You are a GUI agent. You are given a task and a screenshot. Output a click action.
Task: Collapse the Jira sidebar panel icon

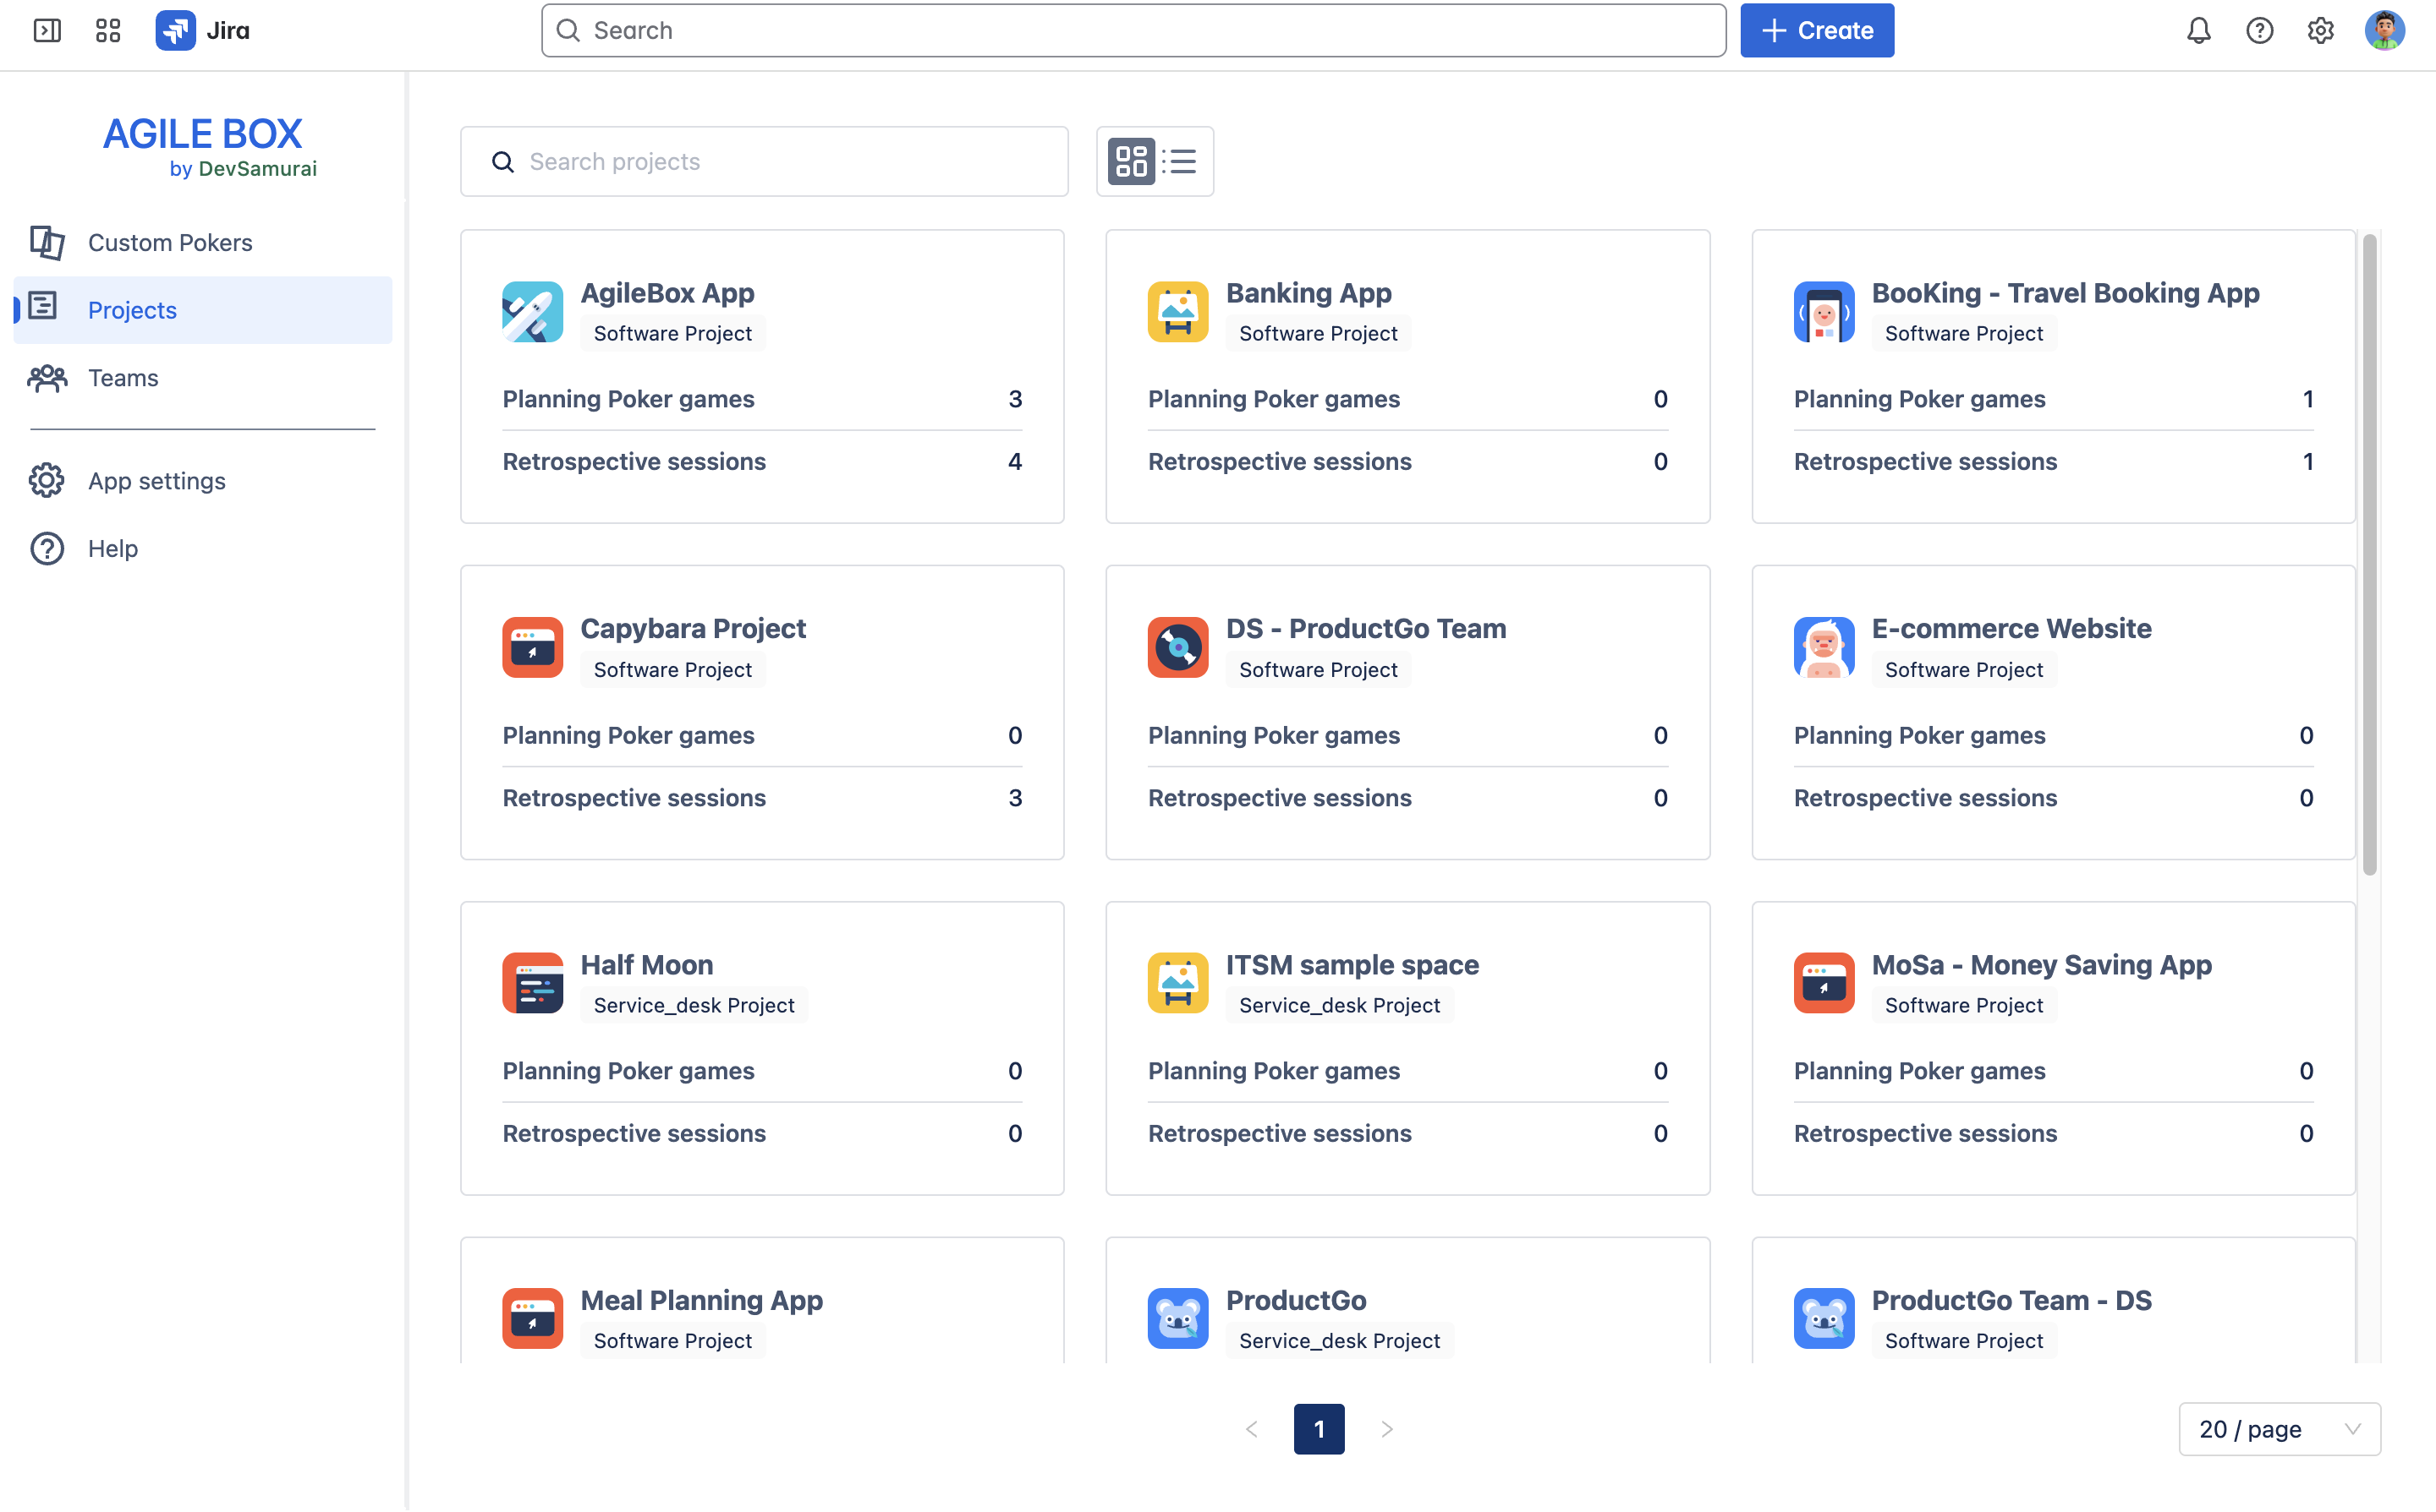[47, 30]
